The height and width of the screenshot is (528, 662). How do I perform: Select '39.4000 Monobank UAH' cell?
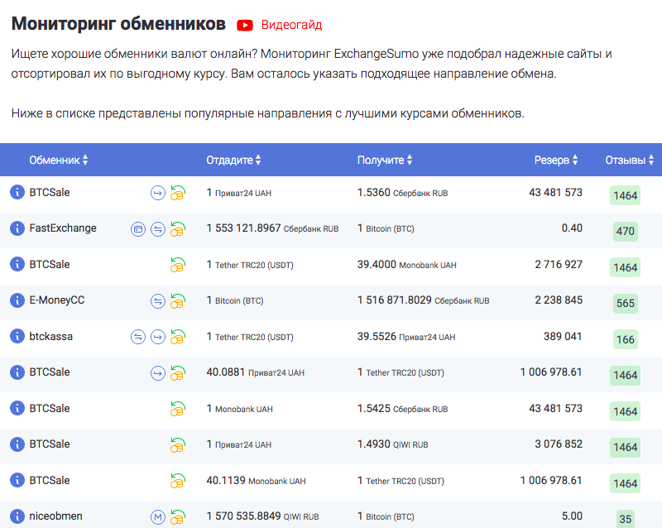[x=407, y=265]
